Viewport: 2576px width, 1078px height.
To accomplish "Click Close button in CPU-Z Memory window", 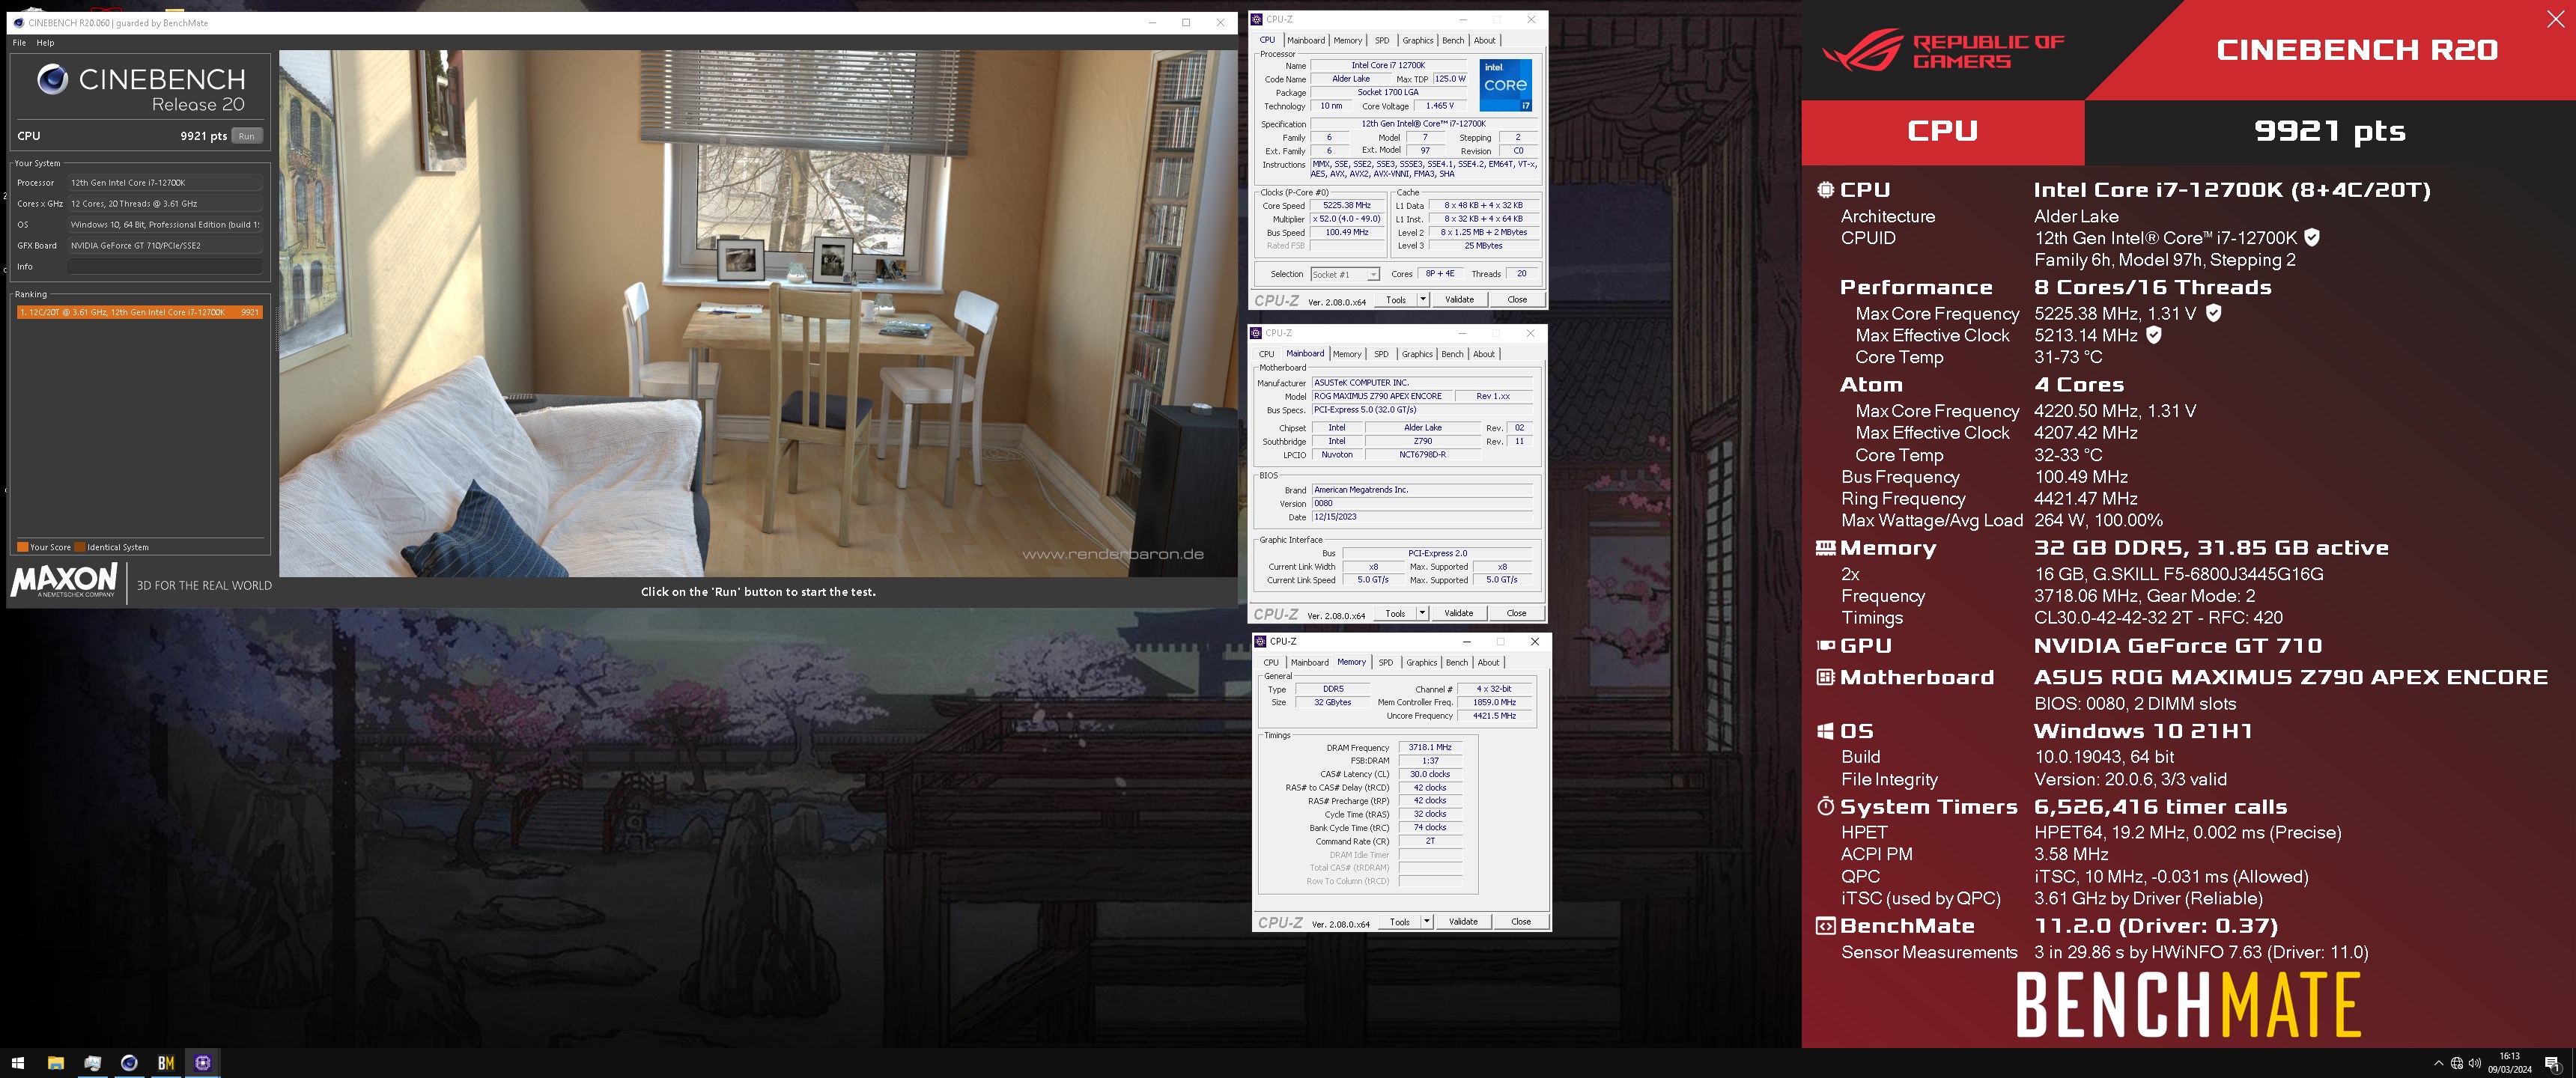I will 1520,921.
